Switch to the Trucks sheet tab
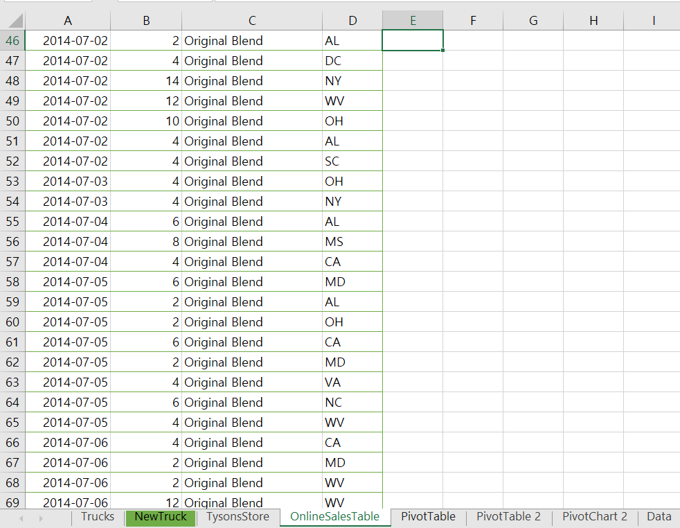This screenshot has height=528, width=680. pos(97,517)
